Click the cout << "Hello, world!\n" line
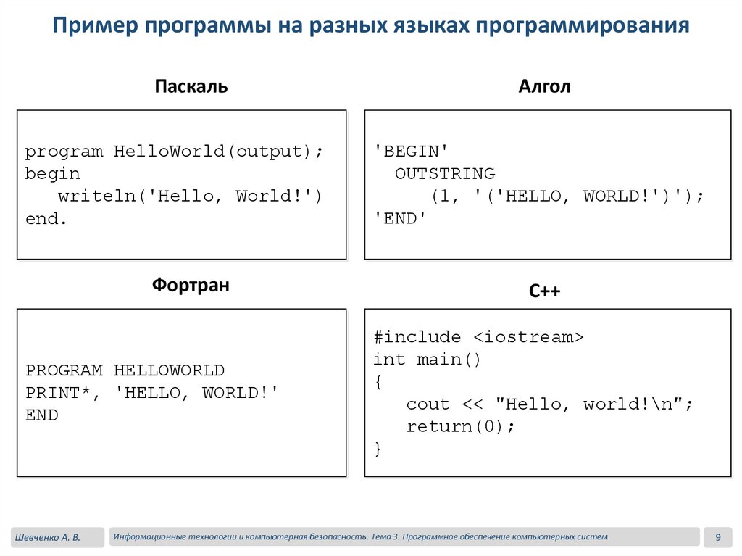Image resolution: width=742 pixels, height=556 pixels. point(549,404)
